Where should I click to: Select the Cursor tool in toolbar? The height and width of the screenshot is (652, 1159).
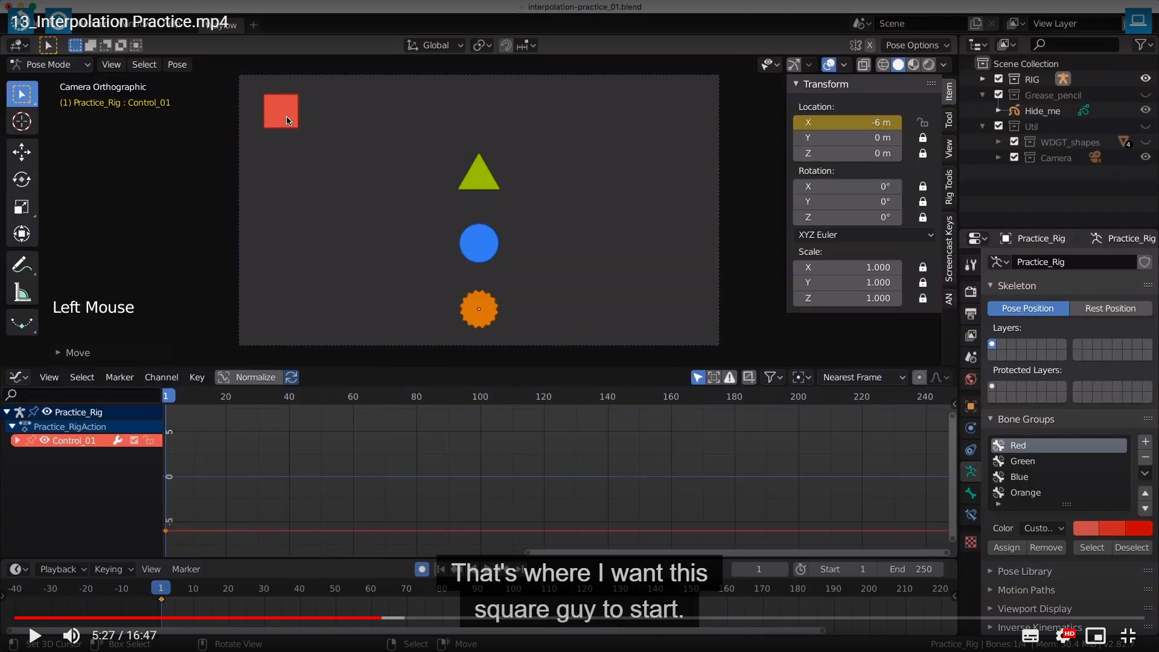pos(22,122)
